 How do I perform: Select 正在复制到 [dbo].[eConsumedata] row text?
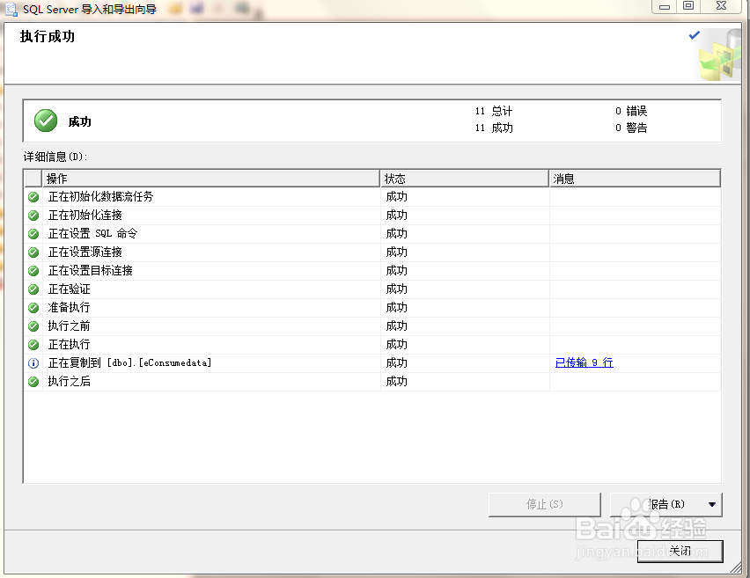pos(129,362)
